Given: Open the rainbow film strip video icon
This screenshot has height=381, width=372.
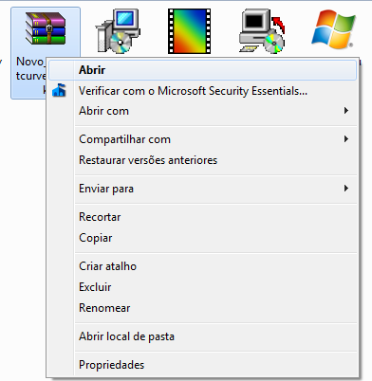Looking at the screenshot, I should (190, 31).
